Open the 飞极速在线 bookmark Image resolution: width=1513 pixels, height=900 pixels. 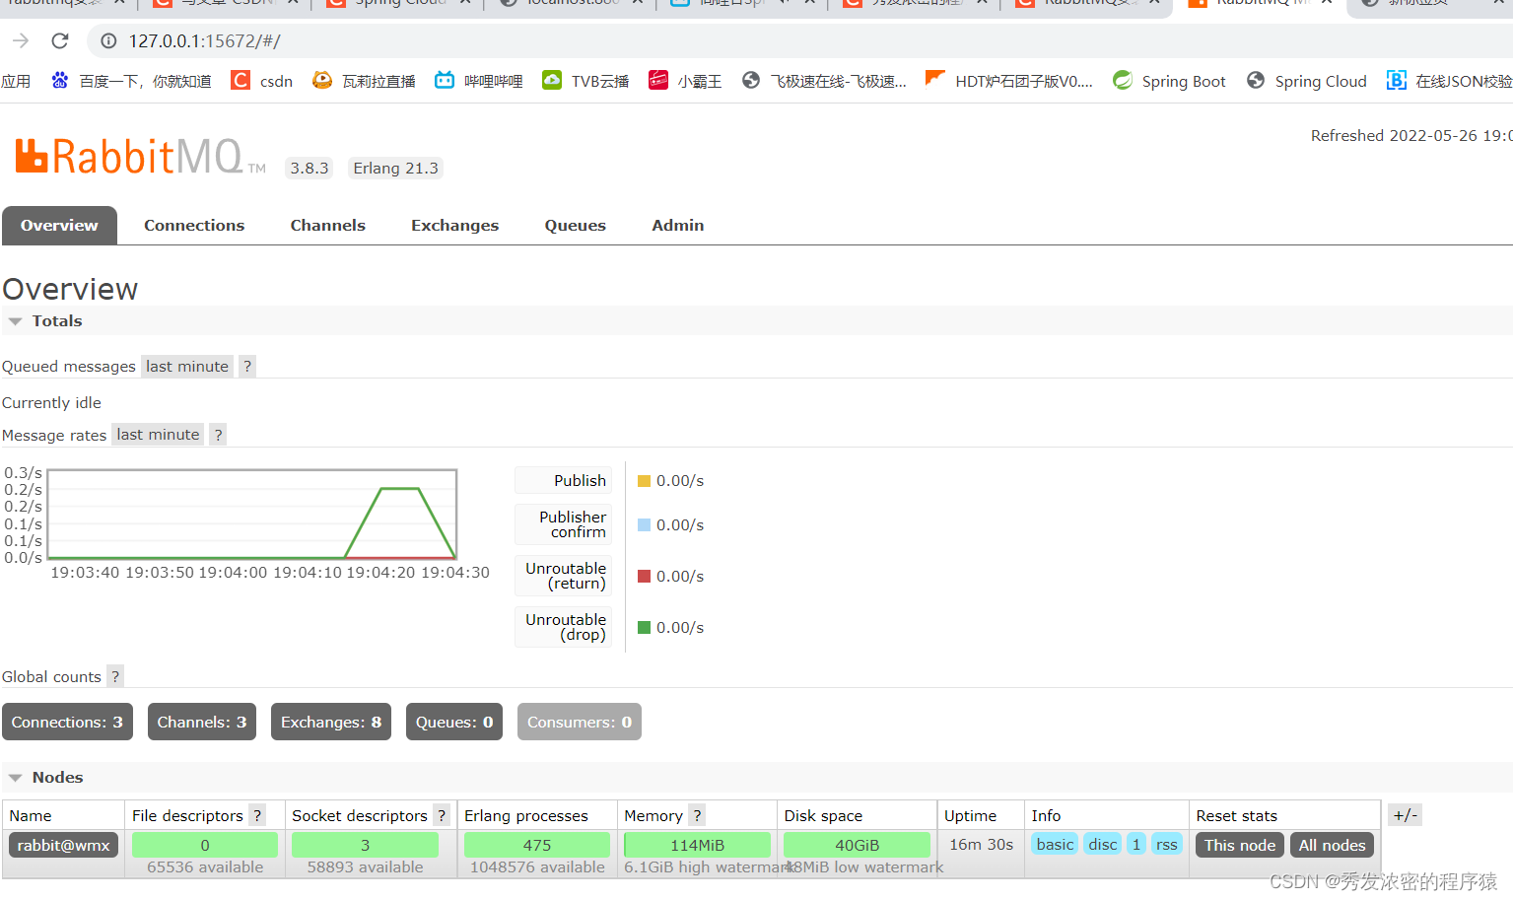click(x=824, y=81)
